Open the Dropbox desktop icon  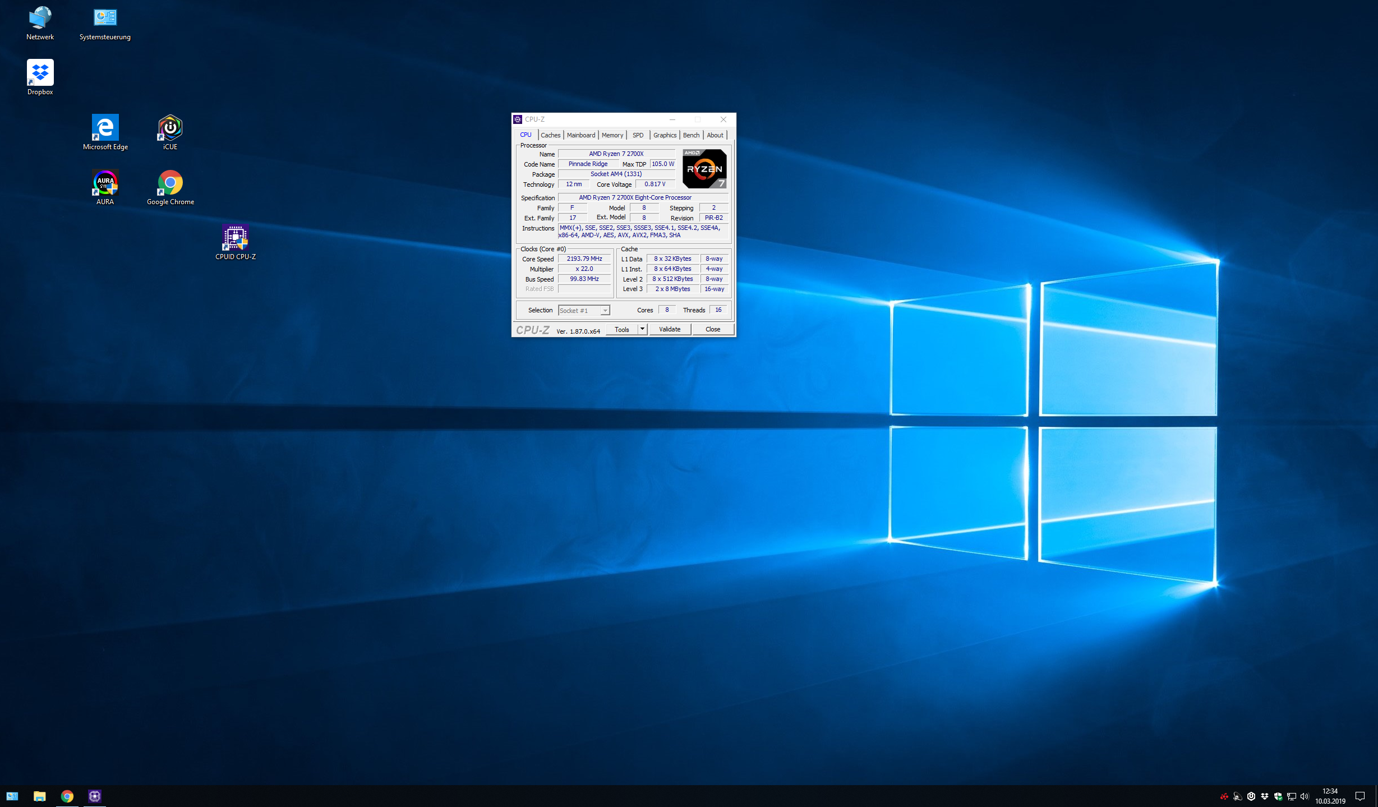click(x=40, y=73)
